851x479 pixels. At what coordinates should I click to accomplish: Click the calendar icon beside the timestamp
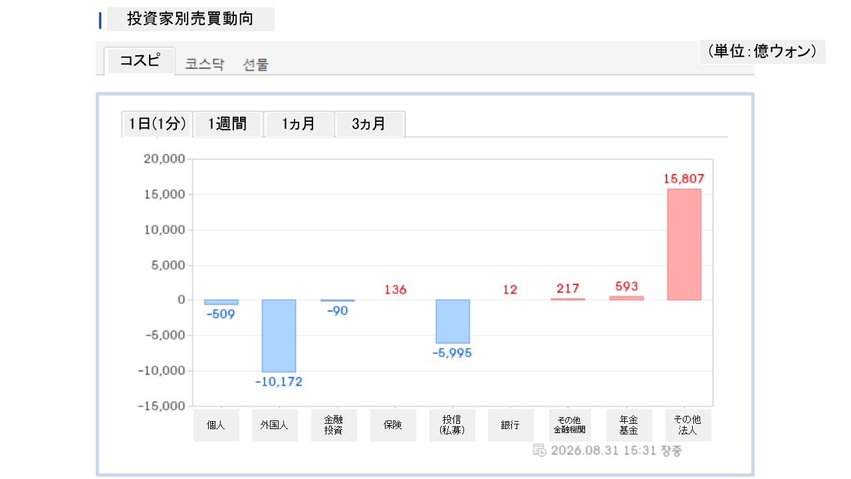pos(539,450)
